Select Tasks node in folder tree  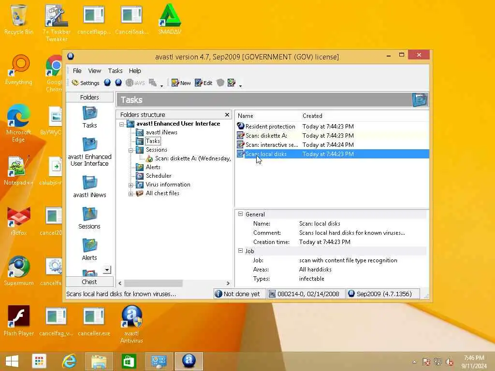click(153, 141)
